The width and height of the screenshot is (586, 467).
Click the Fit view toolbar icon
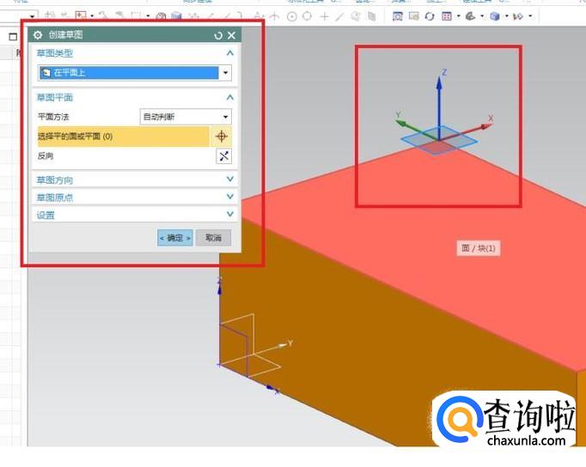click(398, 16)
